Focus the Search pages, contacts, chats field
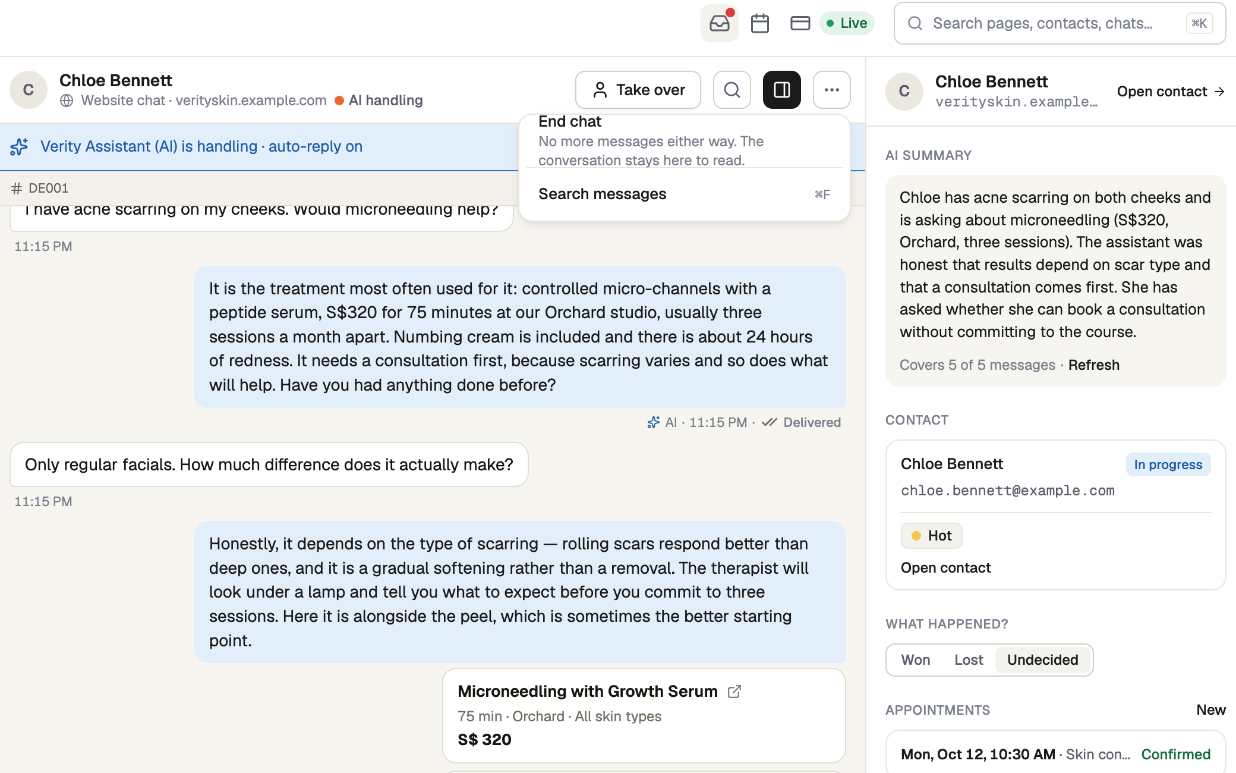Viewport: 1236px width, 773px height. tap(1060, 23)
